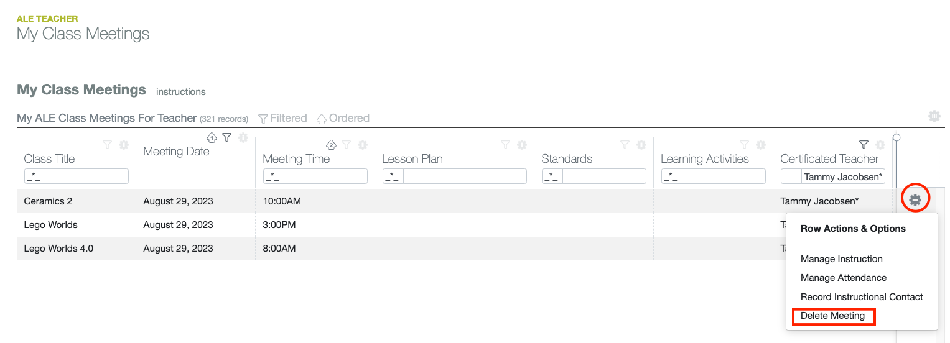The width and height of the screenshot is (950, 343).
Task: Open the Standards search-mode selector
Action: point(552,176)
